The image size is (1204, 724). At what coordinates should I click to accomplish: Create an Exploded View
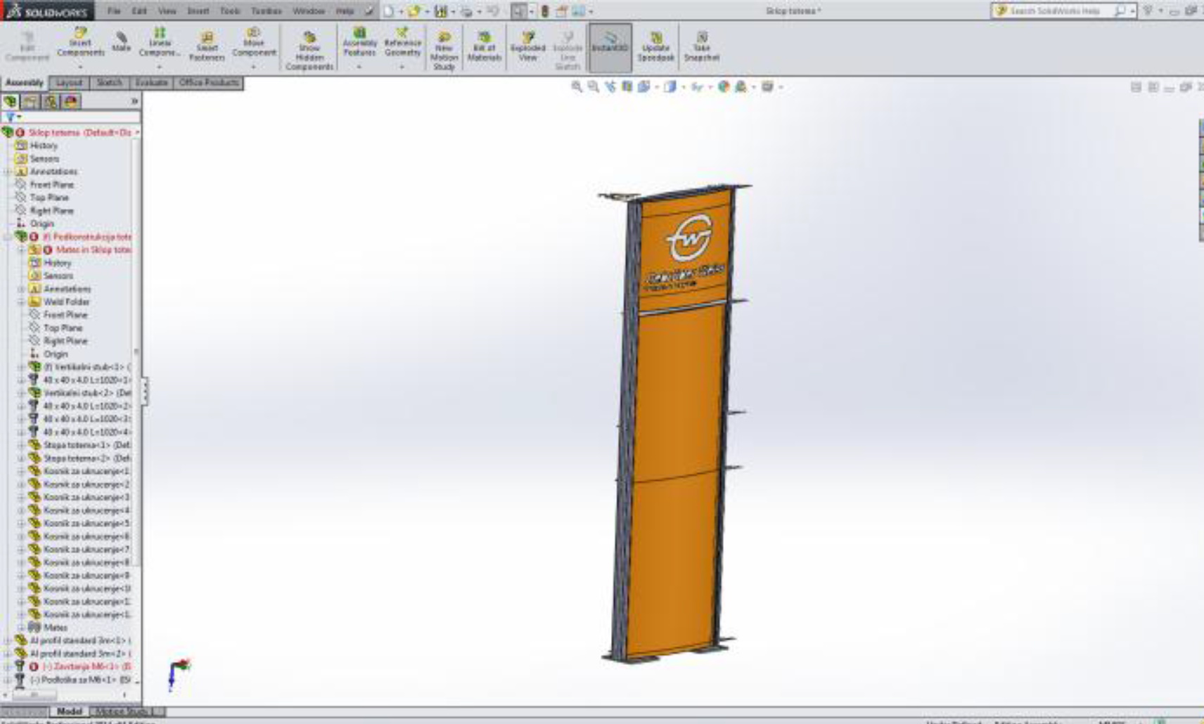(x=527, y=46)
